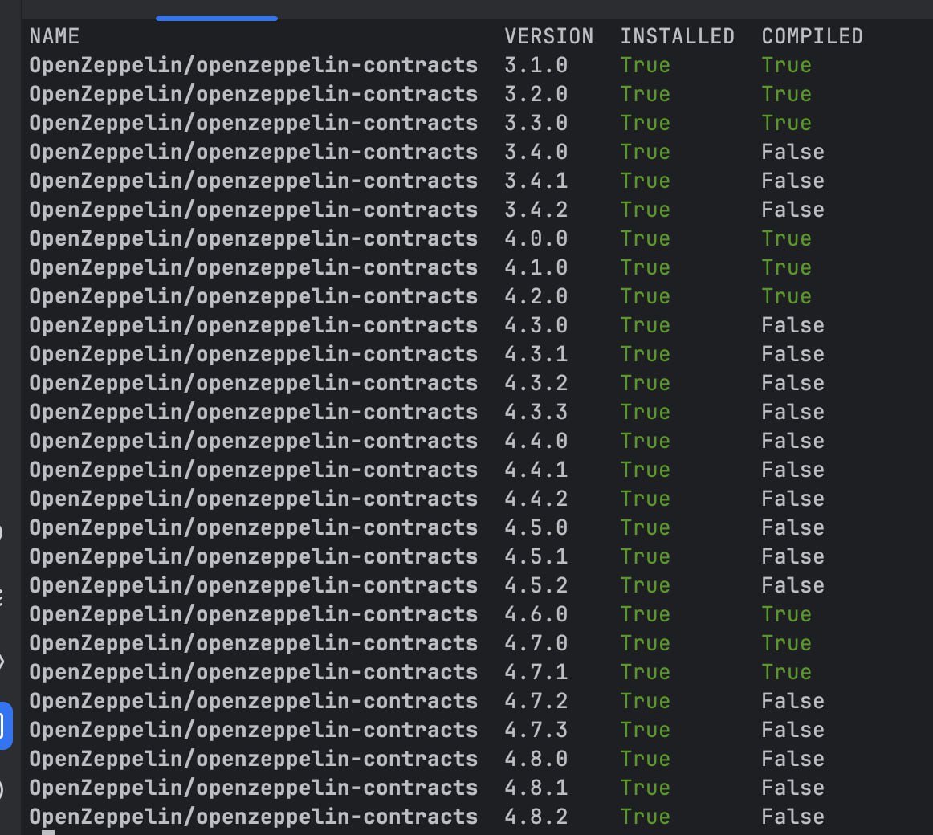The height and width of the screenshot is (835, 933).
Task: Click INSTALLED True for version 4.7.0
Action: point(645,643)
